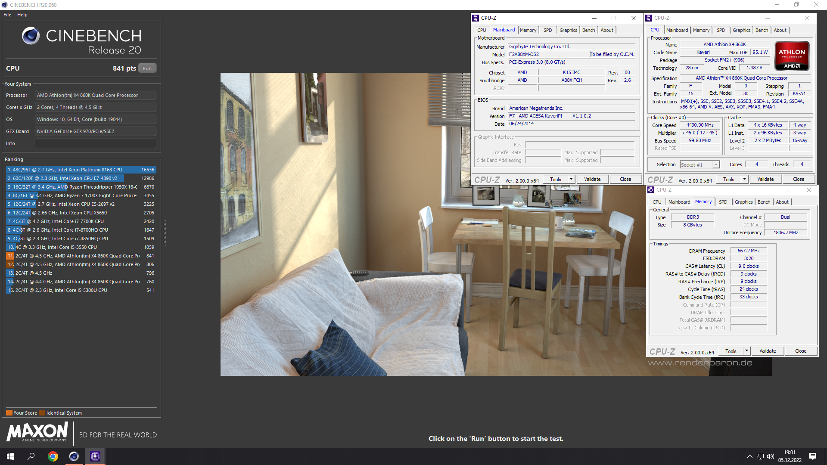The width and height of the screenshot is (827, 465).
Task: Open About tab in Mainboard CPU-Z window
Action: (x=607, y=30)
